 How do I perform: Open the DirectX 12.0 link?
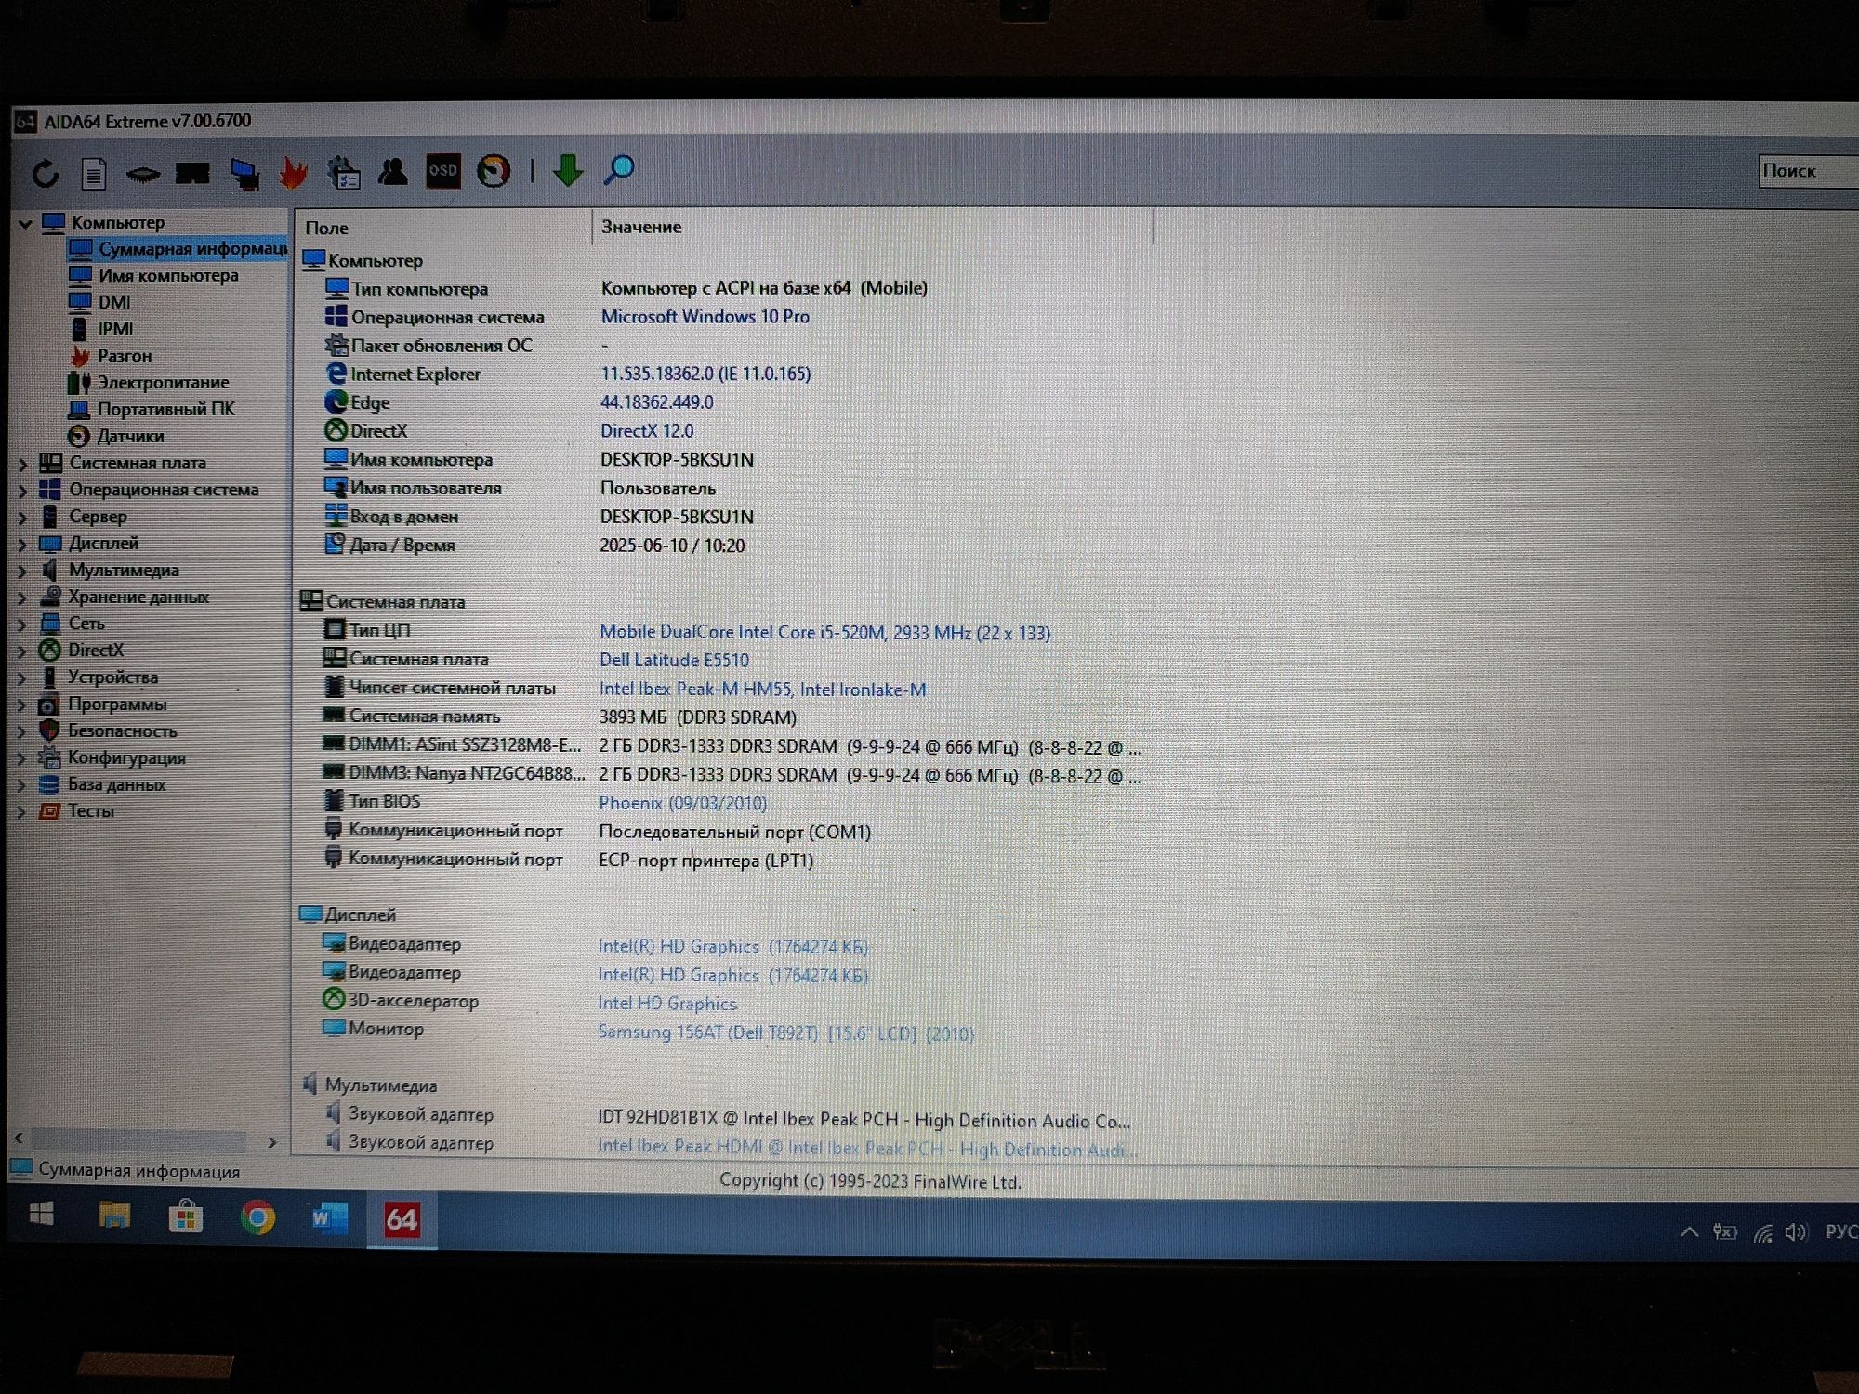click(647, 431)
